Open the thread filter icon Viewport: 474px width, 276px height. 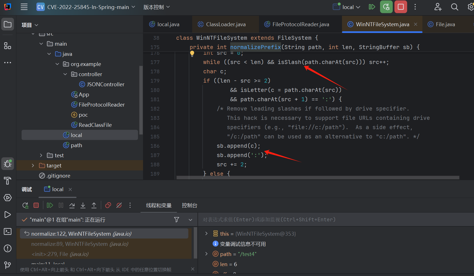pyautogui.click(x=177, y=220)
